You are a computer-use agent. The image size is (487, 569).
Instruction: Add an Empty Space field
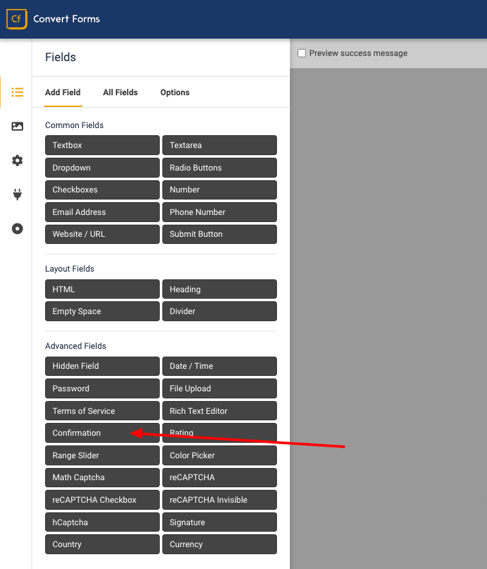point(102,312)
